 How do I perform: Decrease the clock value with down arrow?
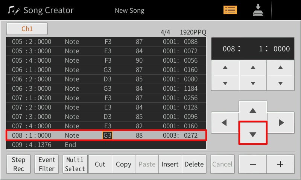280,83
